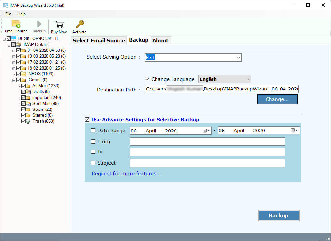Image resolution: width=331 pixels, height=241 pixels.
Task: Open the Select Saving Option dropdown
Action: [238, 58]
